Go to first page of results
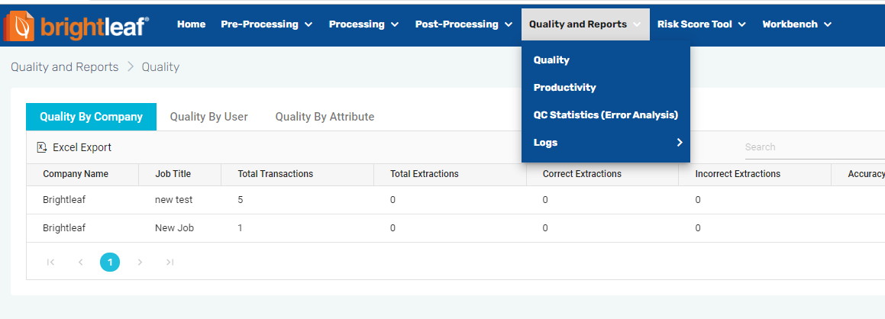Image resolution: width=885 pixels, height=319 pixels. click(x=50, y=263)
